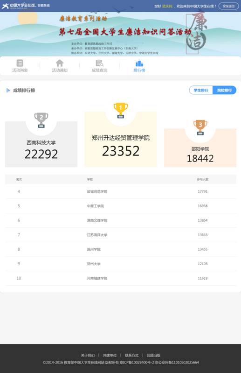Open the 成绩查询 search icon
The image size is (241, 373).
99,63
